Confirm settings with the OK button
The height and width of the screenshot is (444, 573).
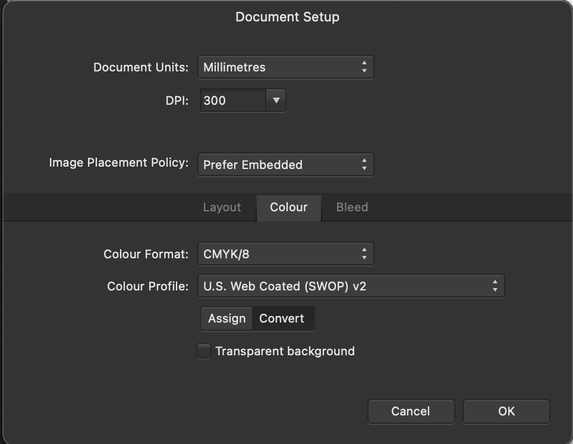tap(506, 411)
